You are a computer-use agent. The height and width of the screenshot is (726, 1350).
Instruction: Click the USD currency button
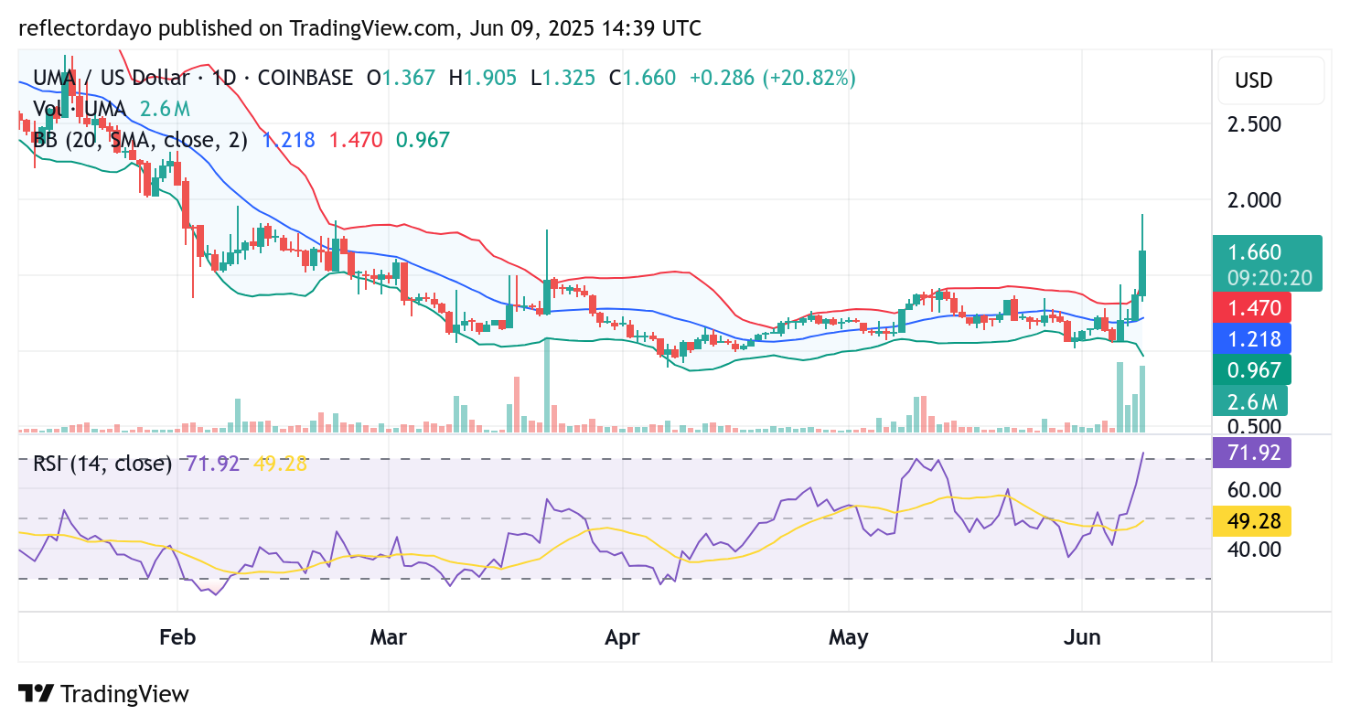click(x=1271, y=80)
